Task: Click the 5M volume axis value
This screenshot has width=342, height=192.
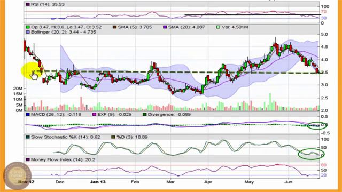Action: [x=19, y=105]
